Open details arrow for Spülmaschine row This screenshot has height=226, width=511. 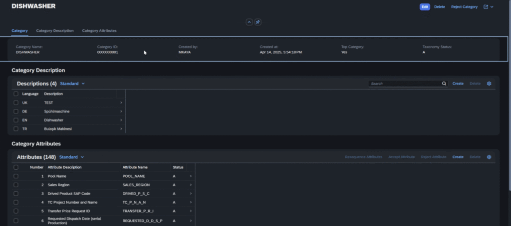coord(121,112)
